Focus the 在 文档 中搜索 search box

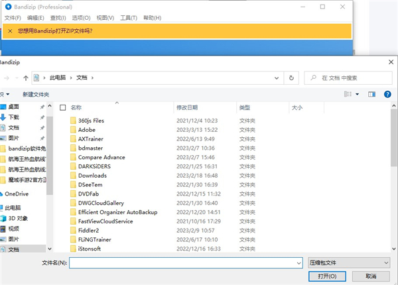pos(348,78)
